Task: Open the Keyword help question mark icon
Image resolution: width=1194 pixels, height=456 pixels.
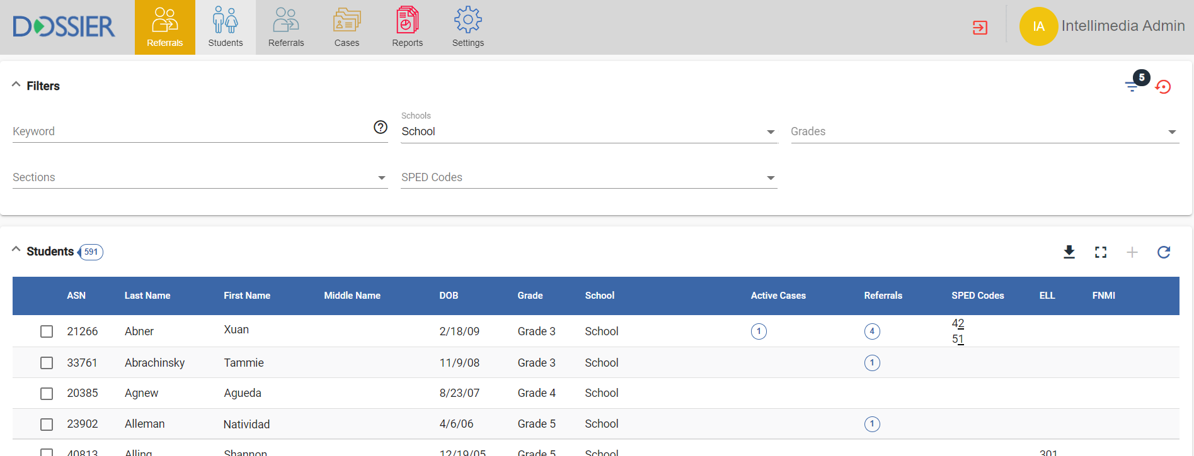Action: coord(381,127)
